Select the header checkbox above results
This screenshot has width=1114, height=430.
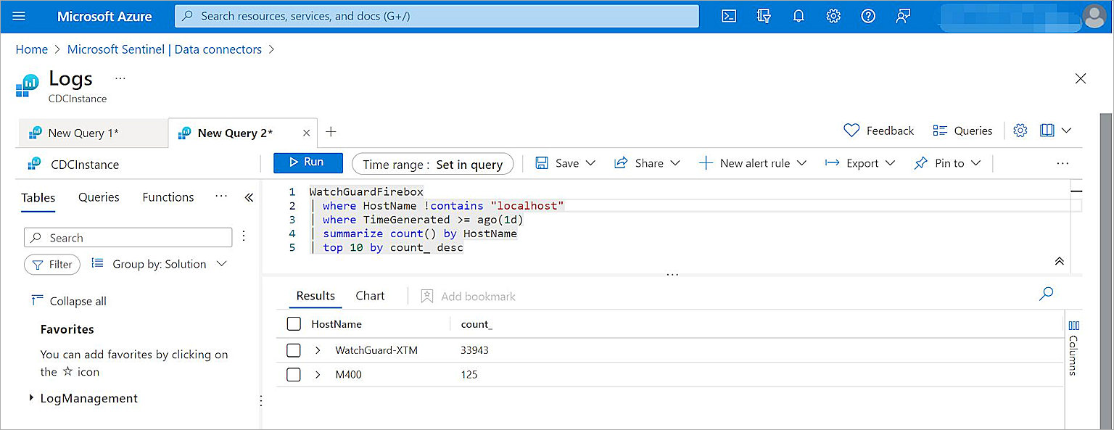[294, 323]
